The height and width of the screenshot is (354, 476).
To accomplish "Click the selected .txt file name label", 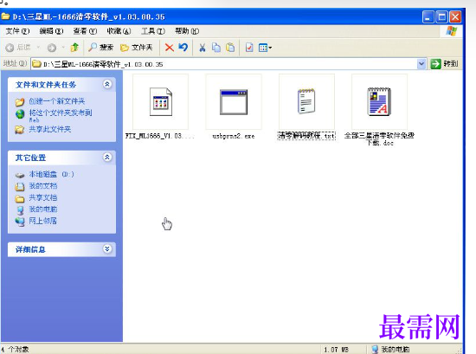I will click(x=306, y=136).
